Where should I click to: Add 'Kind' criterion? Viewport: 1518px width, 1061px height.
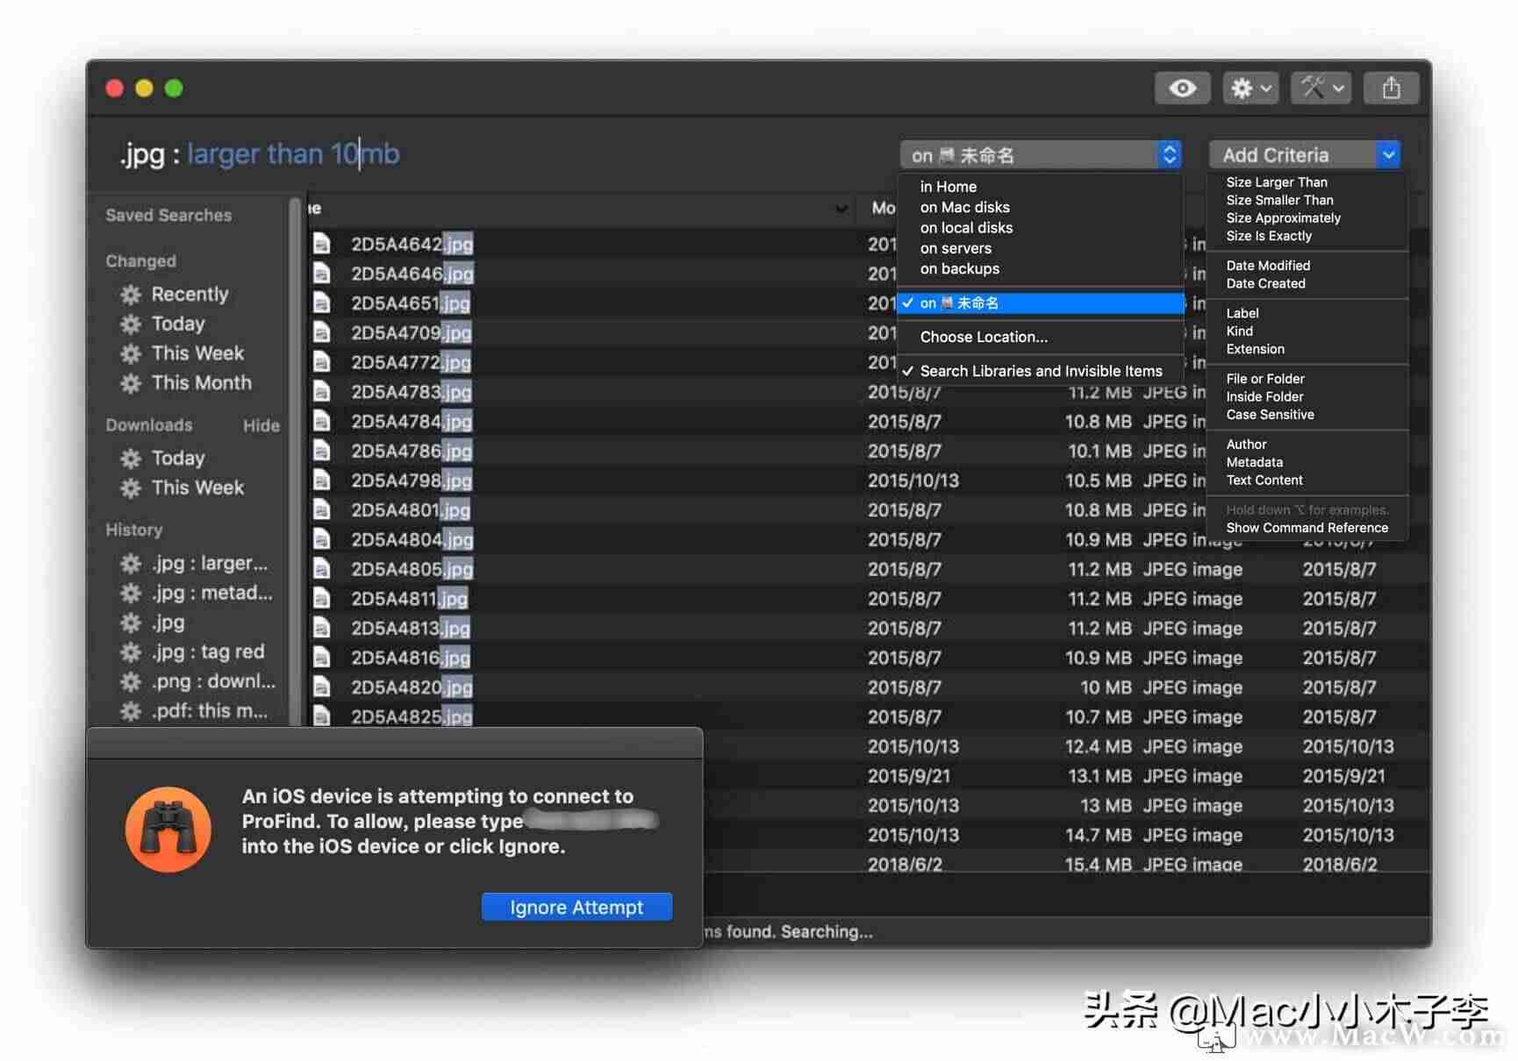point(1239,331)
